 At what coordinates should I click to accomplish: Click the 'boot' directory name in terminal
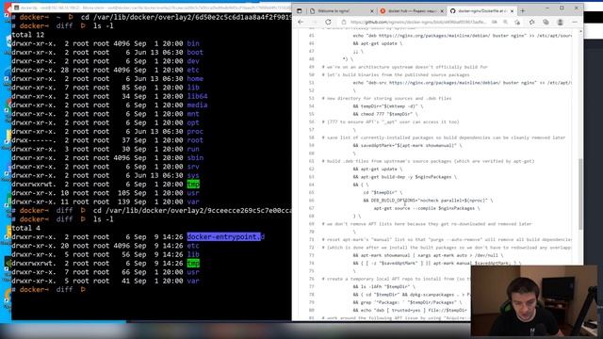click(x=195, y=53)
